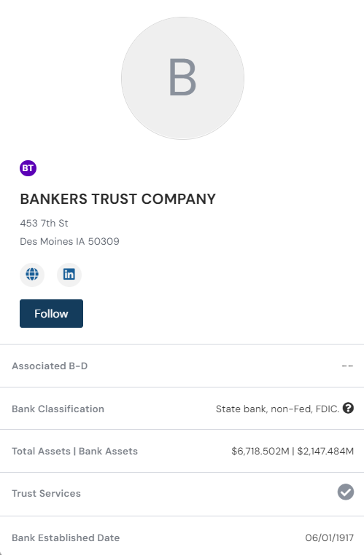The width and height of the screenshot is (364, 555).
Task: Click the Trust Services checkmark icon
Action: pos(346,492)
